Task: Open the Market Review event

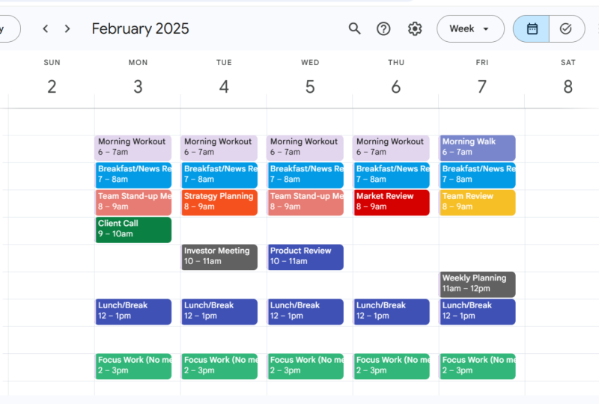Action: [x=391, y=203]
